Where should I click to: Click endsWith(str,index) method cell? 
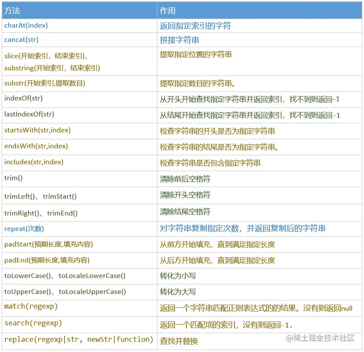pos(79,147)
